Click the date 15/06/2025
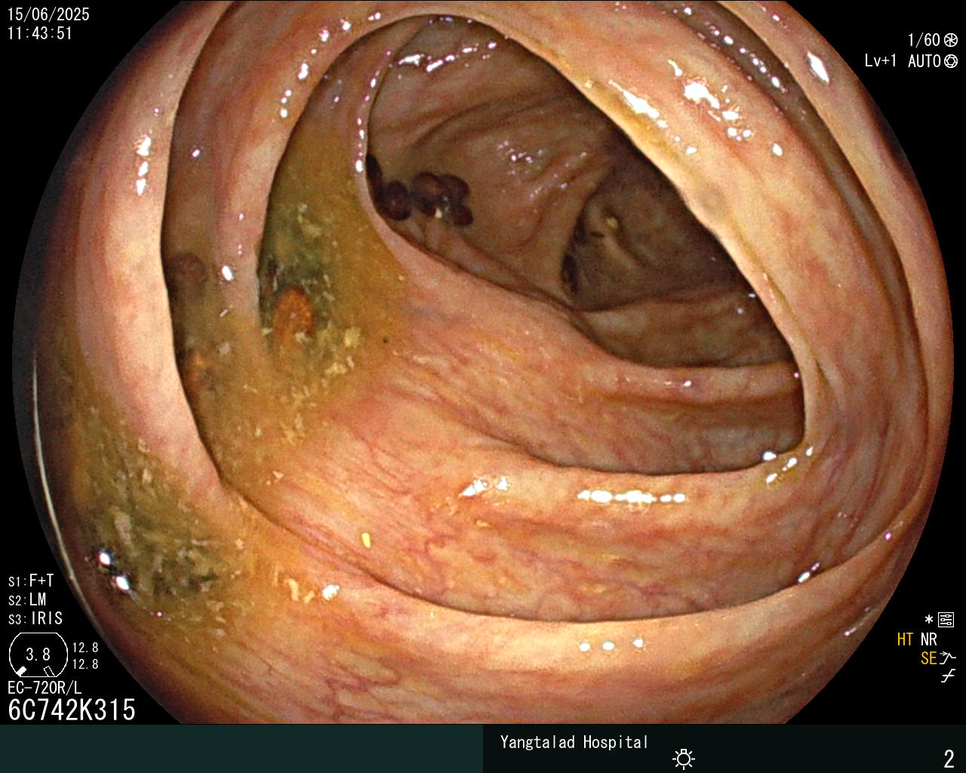Image resolution: width=966 pixels, height=773 pixels. [x=48, y=14]
